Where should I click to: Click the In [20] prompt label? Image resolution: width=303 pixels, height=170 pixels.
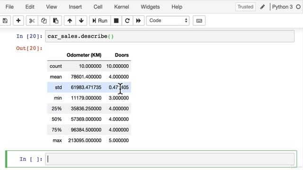point(29,36)
